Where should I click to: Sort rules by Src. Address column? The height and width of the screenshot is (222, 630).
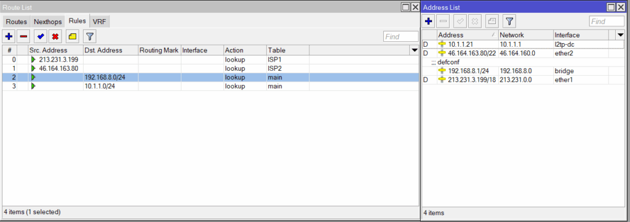pos(55,50)
